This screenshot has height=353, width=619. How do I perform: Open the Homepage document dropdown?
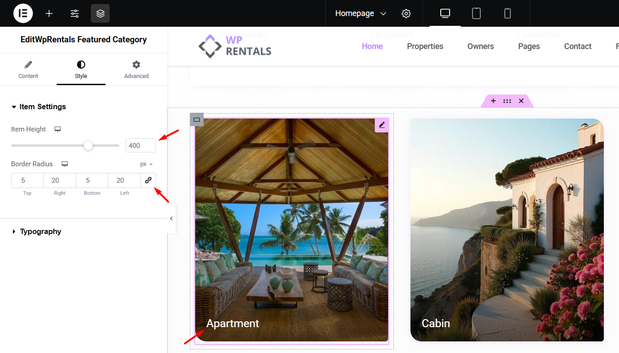pos(361,13)
